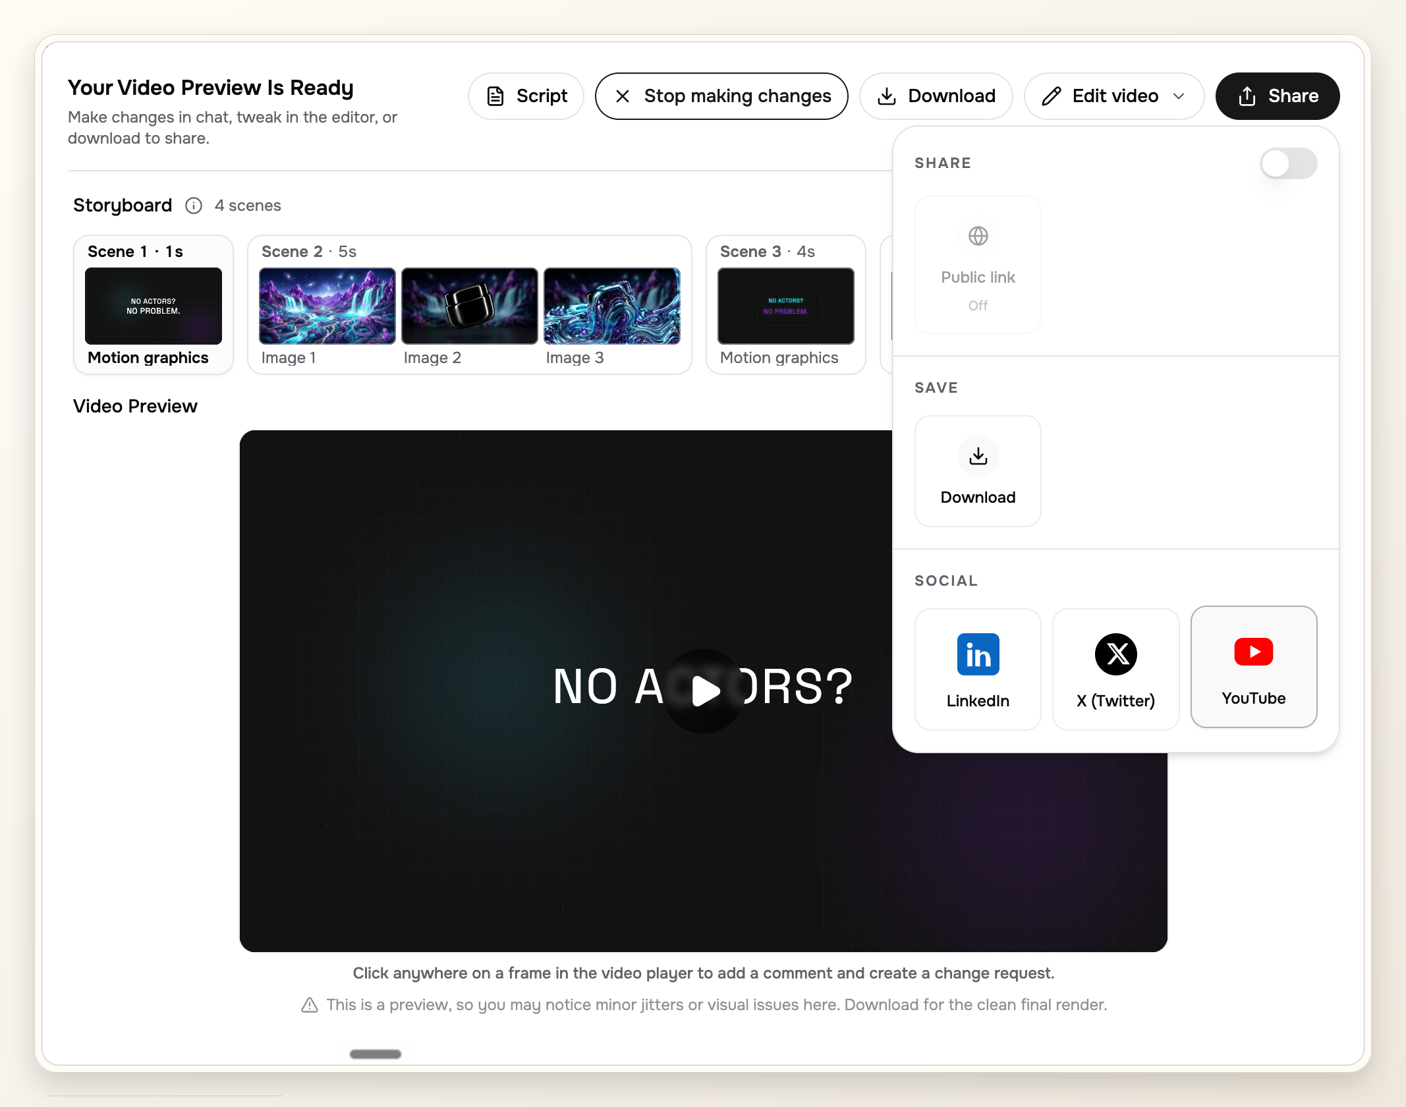The image size is (1406, 1107).
Task: Click the black Share button
Action: tap(1277, 96)
